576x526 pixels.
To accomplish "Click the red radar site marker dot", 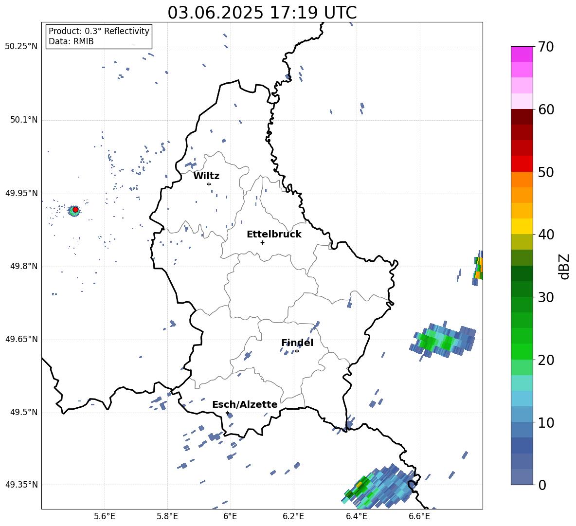I will click(75, 210).
